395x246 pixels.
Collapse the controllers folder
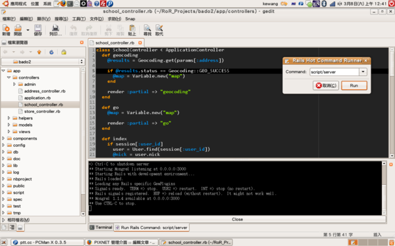9,77
